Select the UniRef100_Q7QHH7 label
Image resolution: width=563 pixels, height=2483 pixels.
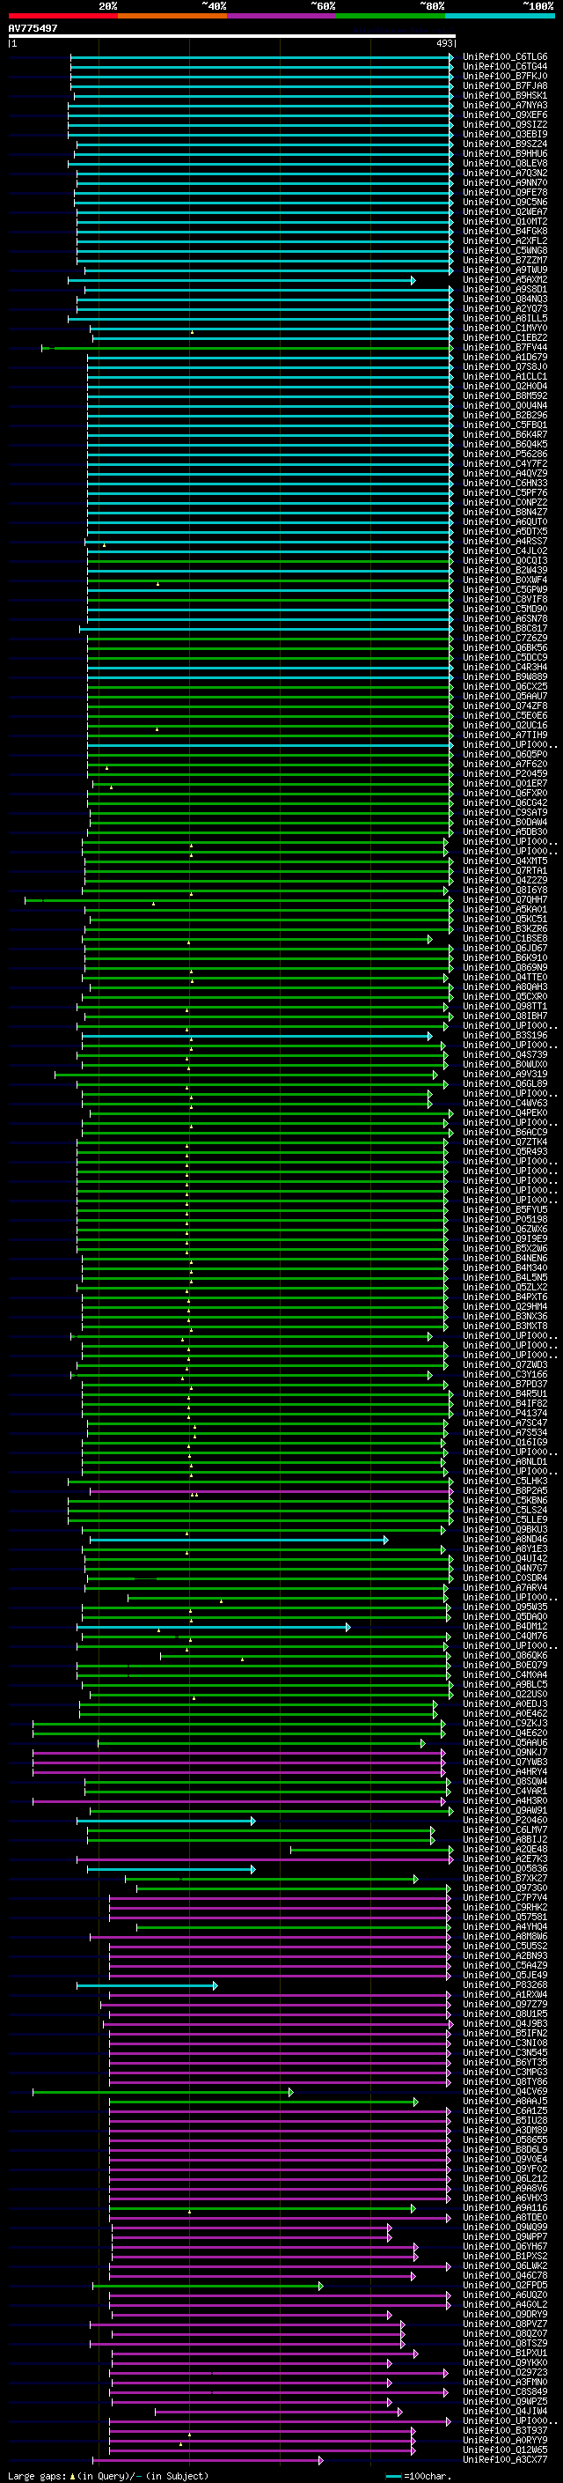pos(504,900)
